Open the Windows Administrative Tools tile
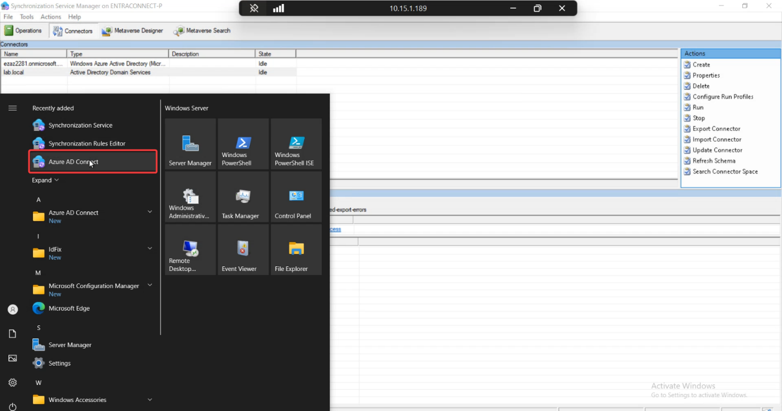Image resolution: width=782 pixels, height=411 pixels. [x=190, y=197]
